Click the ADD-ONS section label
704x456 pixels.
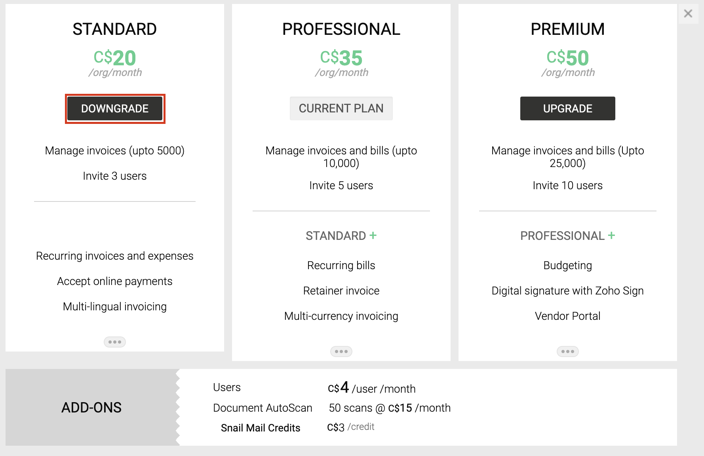(91, 407)
